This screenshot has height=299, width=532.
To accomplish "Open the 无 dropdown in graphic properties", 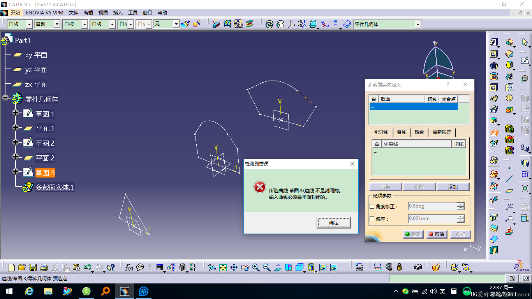I will tap(176, 24).
